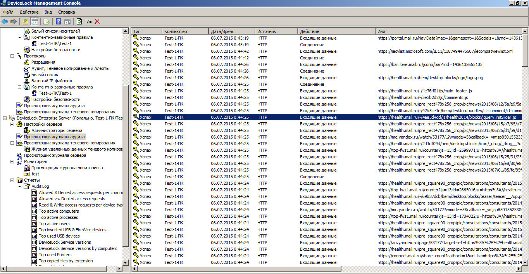Image resolution: width=529 pixels, height=274 pixels.
Task: Select DeviceLock Service versions by computers report
Action: (x=78, y=248)
